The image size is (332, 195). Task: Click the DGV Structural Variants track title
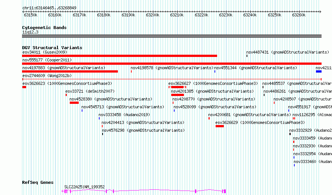pyautogui.click(x=52, y=48)
